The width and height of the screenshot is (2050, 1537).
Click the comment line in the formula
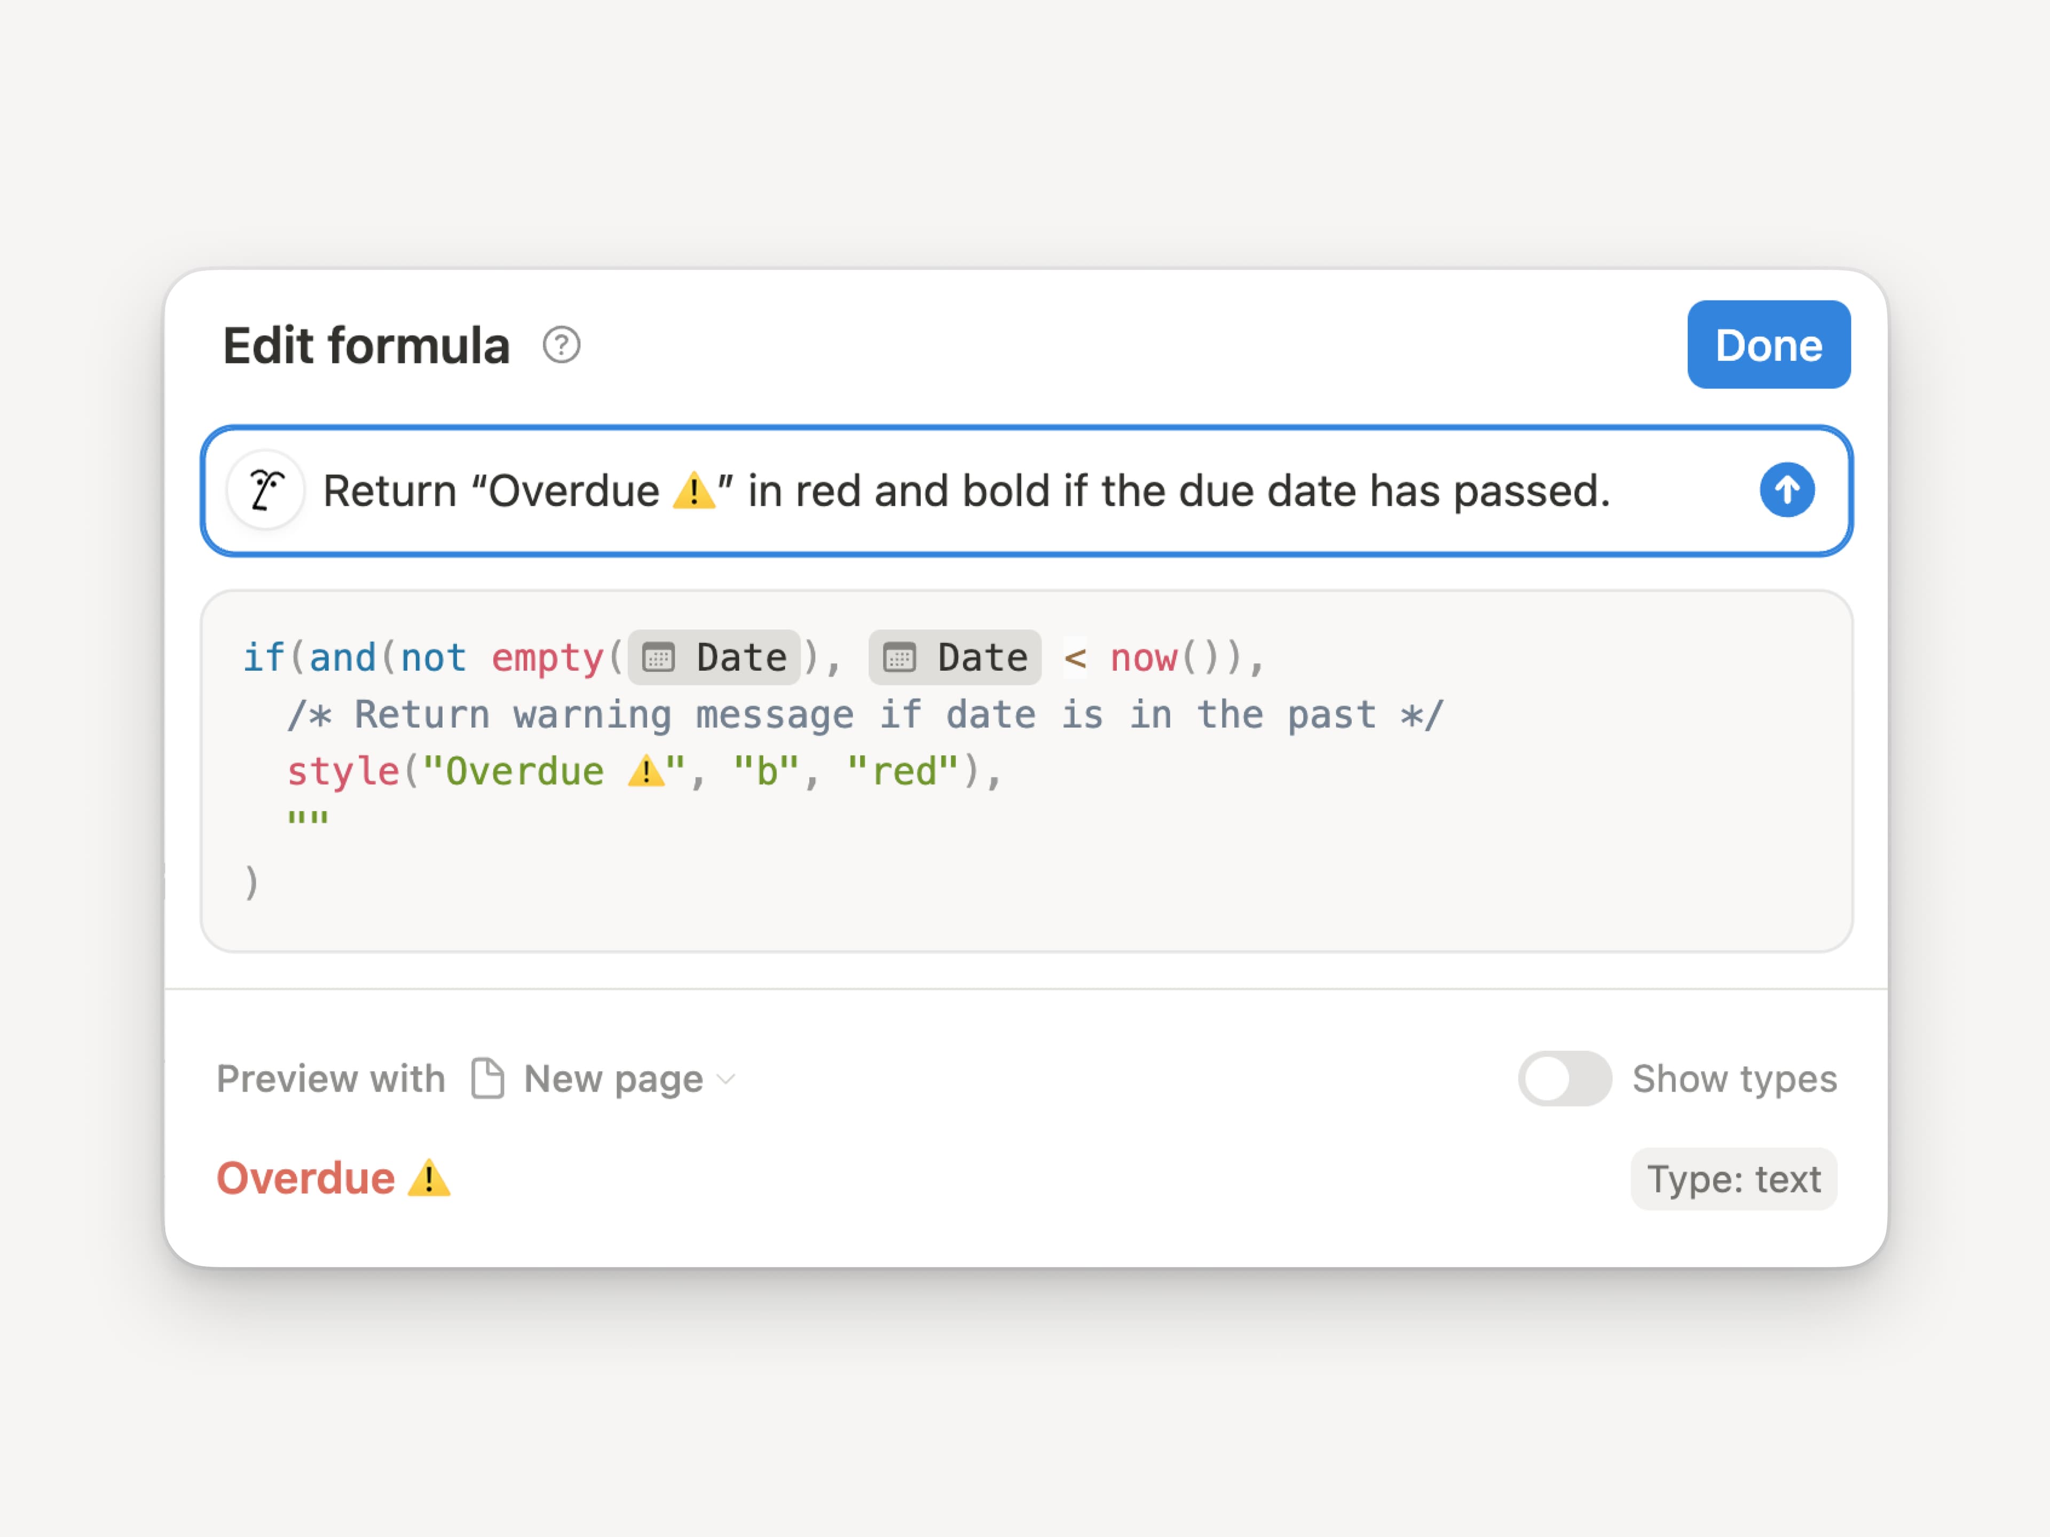862,714
